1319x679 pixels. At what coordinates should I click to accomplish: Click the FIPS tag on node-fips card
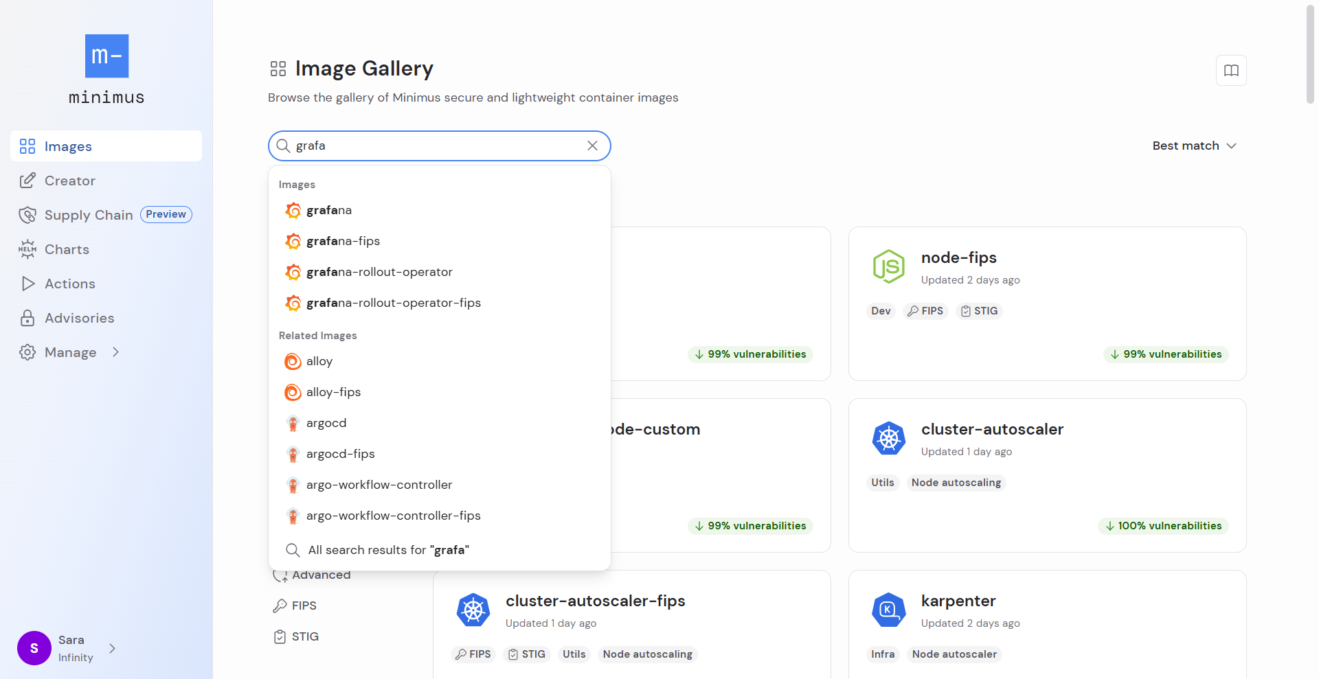925,311
